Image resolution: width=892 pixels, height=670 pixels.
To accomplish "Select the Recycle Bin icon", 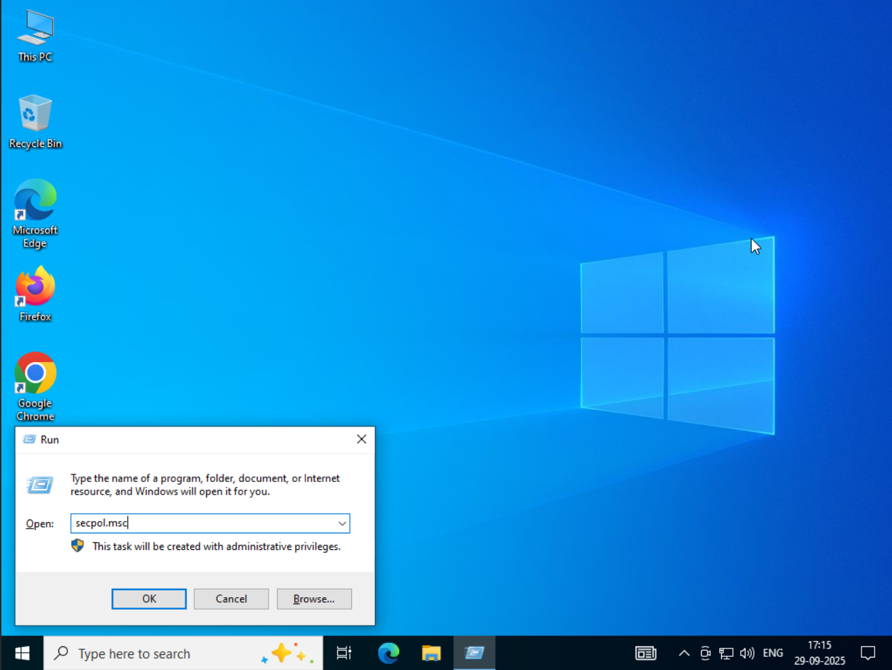I will point(35,121).
